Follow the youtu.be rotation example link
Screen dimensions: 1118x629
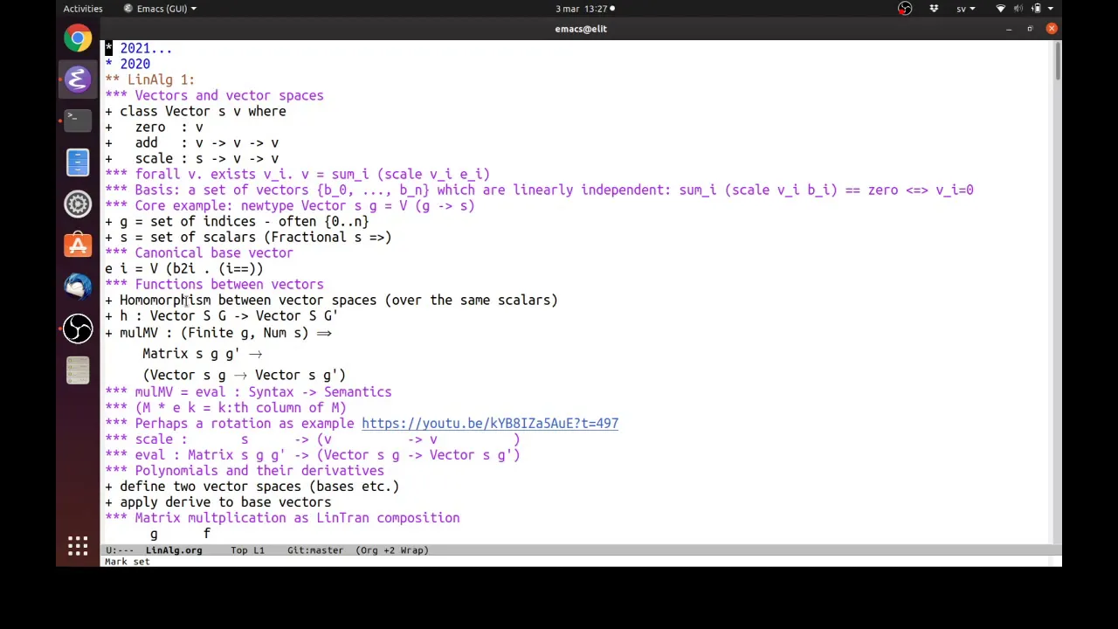click(x=490, y=423)
